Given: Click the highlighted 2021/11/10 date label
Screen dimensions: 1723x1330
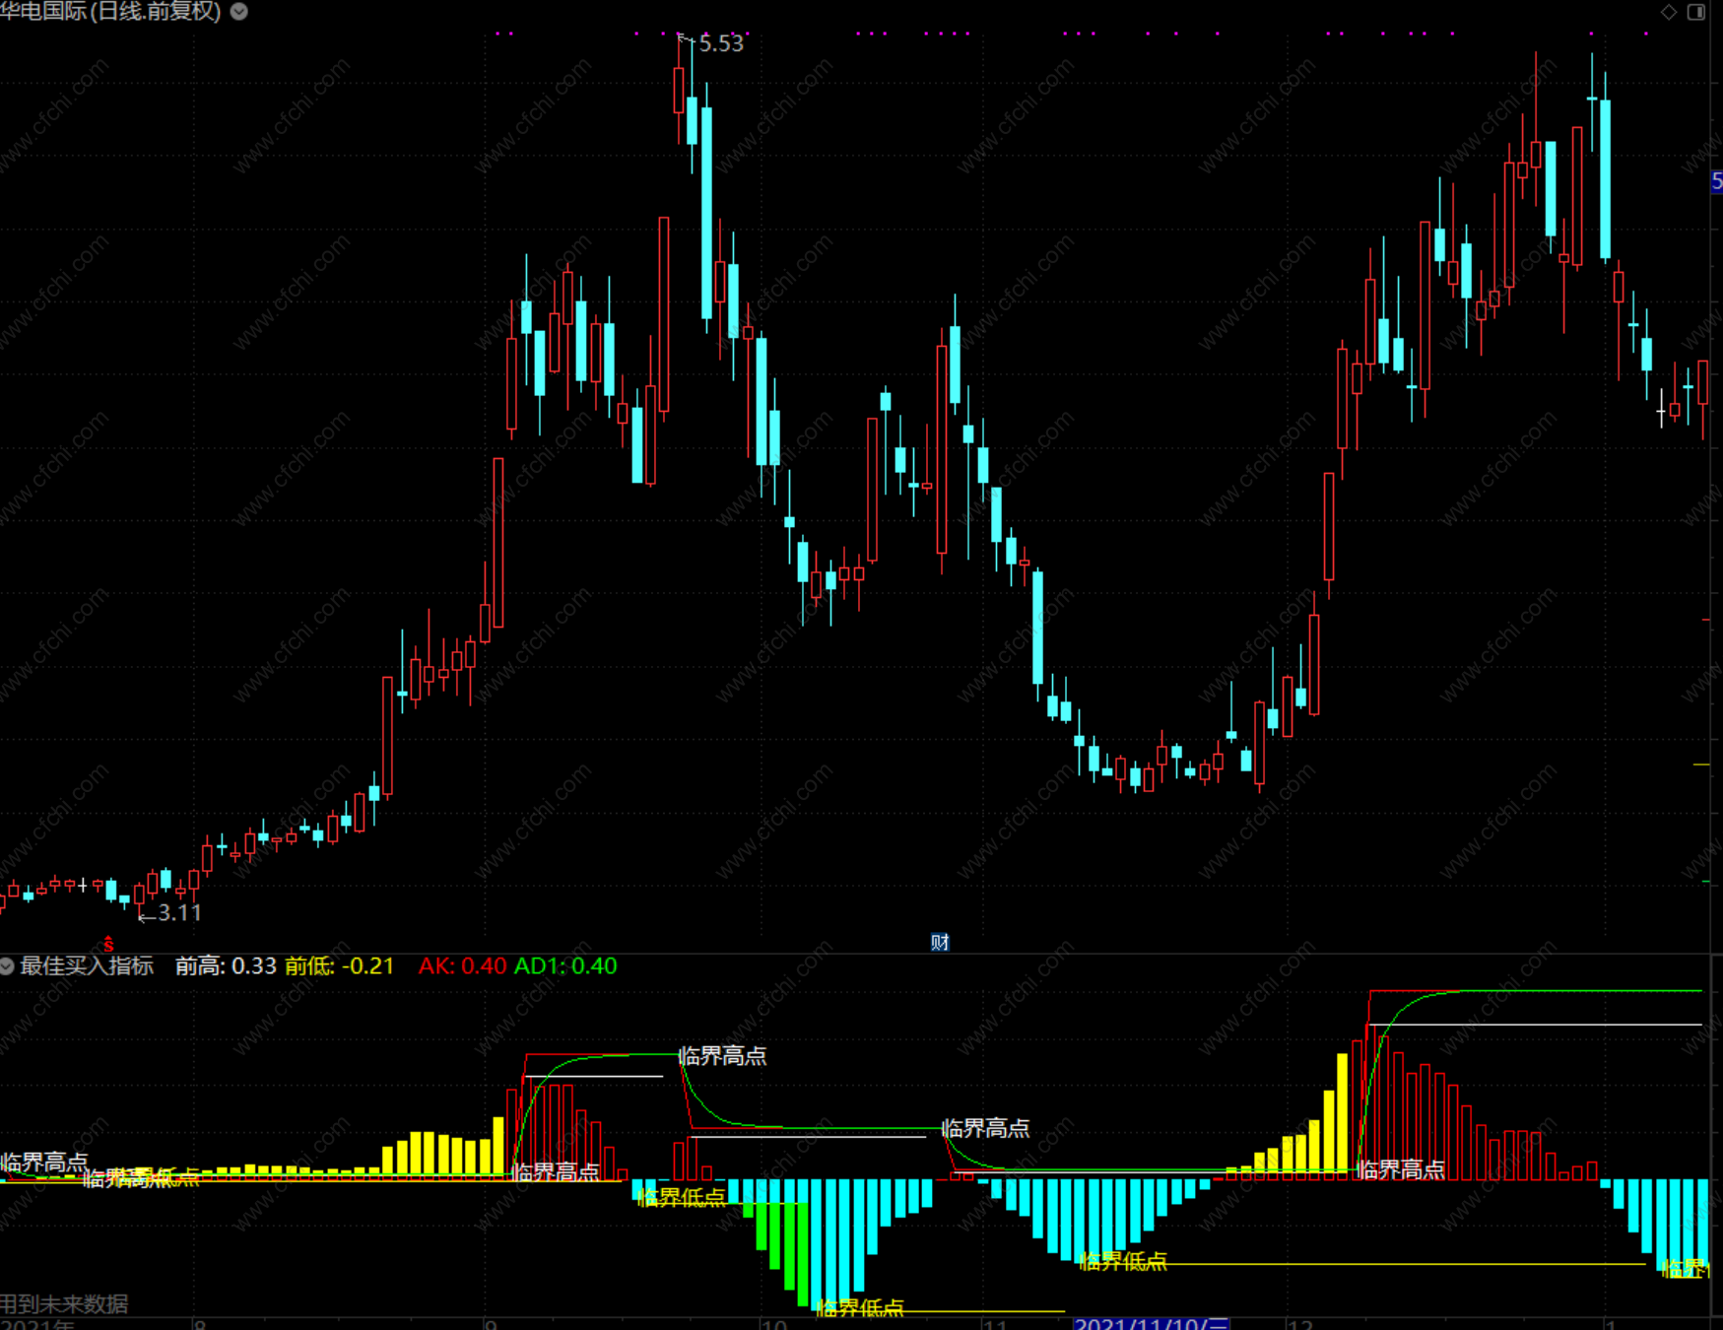Looking at the screenshot, I should [x=1152, y=1323].
